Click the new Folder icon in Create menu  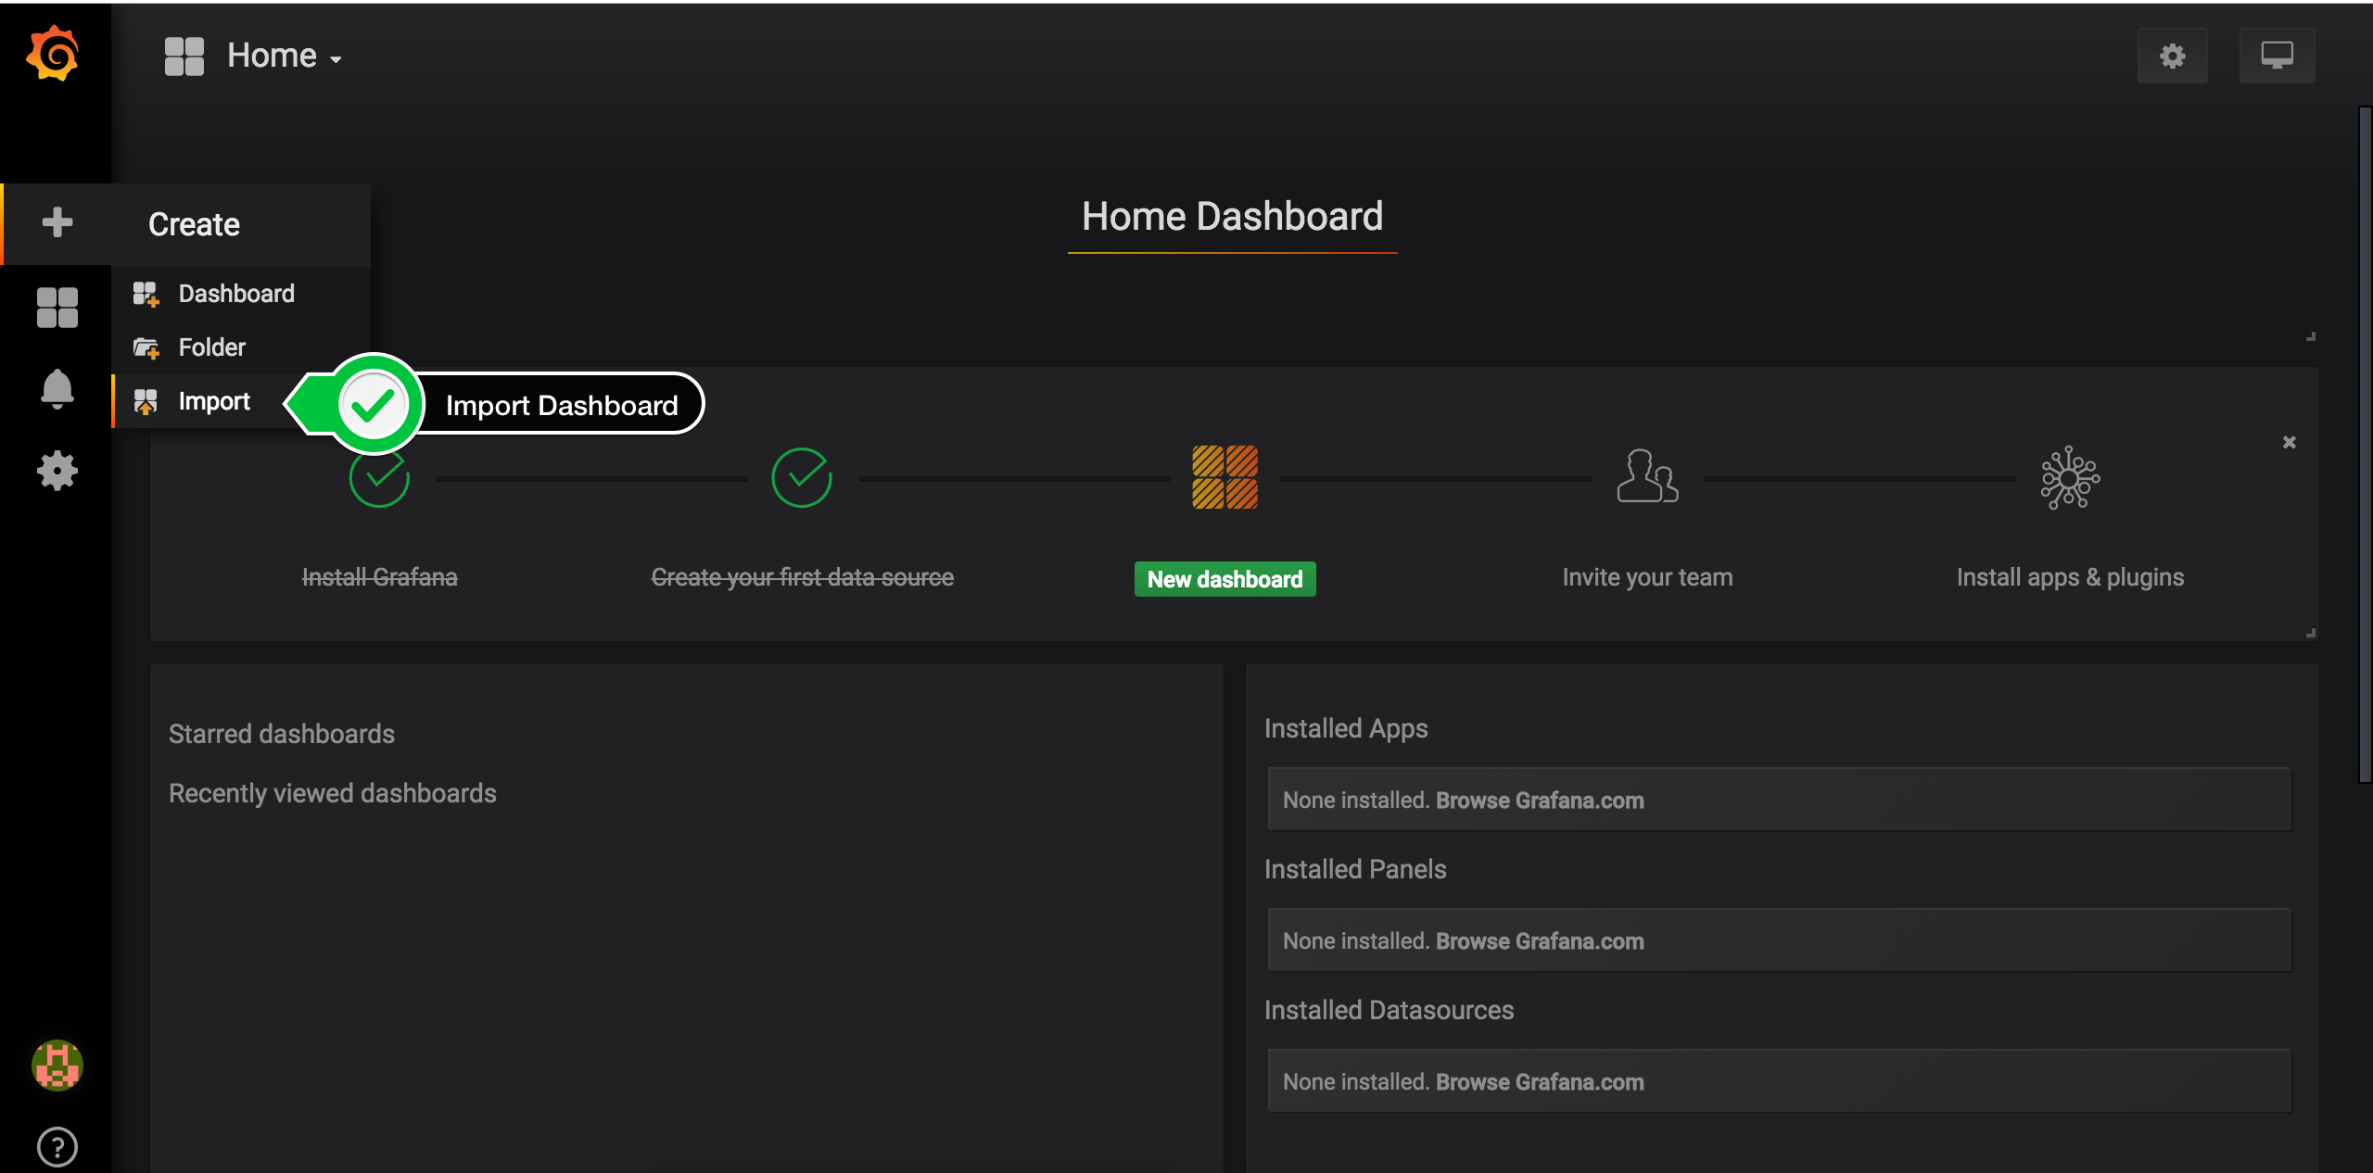point(146,347)
